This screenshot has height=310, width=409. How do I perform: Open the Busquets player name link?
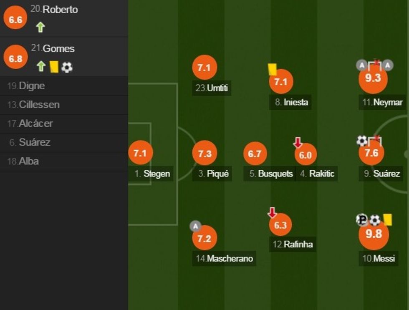tap(275, 174)
